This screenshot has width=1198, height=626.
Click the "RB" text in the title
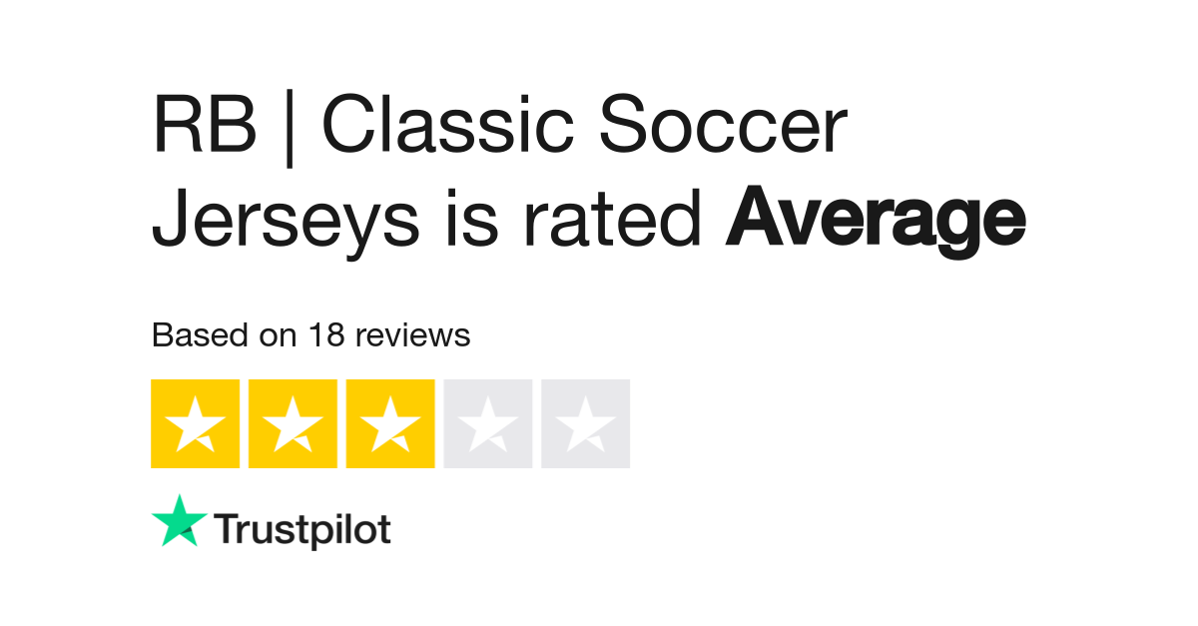(205, 128)
